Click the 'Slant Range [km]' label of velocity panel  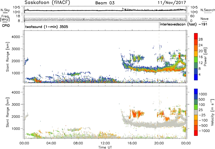pyautogui.click(x=8, y=112)
